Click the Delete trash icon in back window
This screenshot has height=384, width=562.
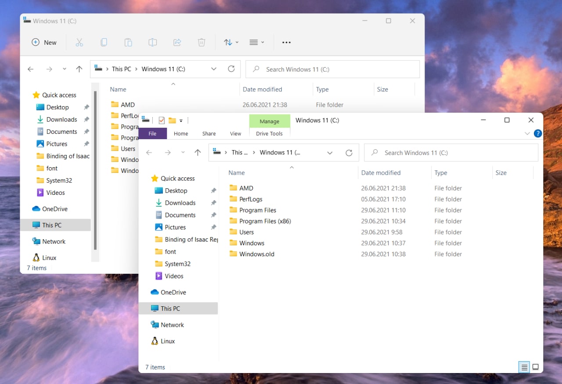click(202, 42)
